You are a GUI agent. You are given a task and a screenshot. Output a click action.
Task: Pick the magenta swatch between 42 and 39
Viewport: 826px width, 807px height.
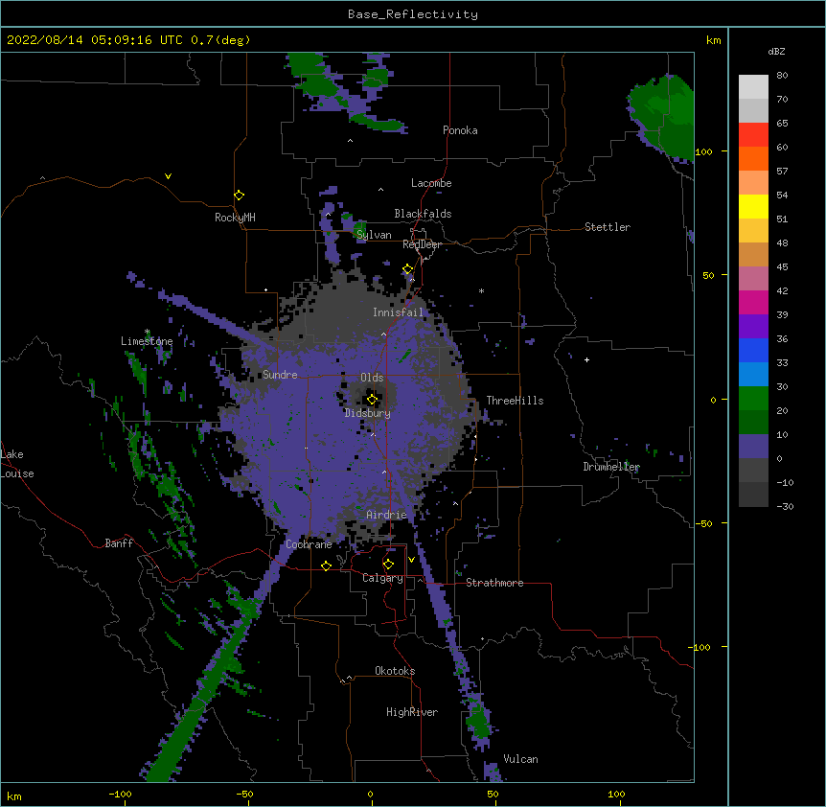pos(753,302)
